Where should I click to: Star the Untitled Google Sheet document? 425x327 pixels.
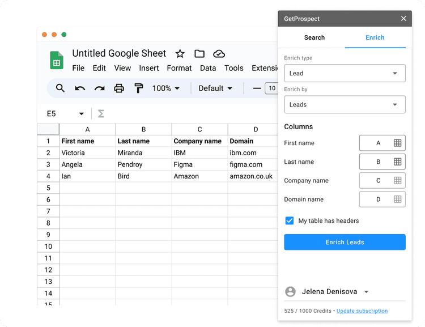point(180,54)
